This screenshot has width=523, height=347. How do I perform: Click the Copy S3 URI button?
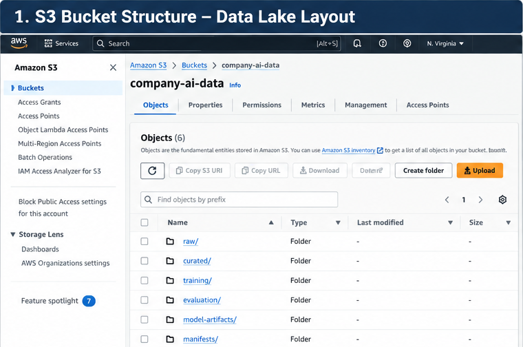(200, 171)
